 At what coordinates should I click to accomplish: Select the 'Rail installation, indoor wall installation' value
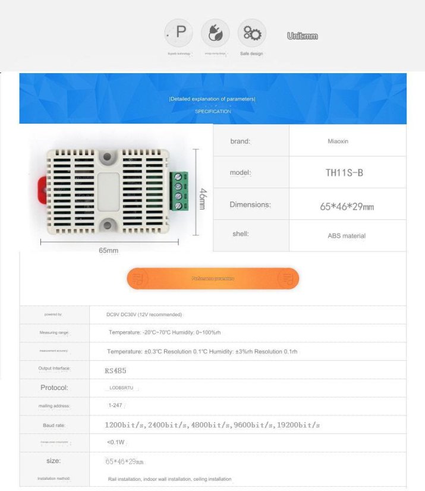(x=170, y=479)
